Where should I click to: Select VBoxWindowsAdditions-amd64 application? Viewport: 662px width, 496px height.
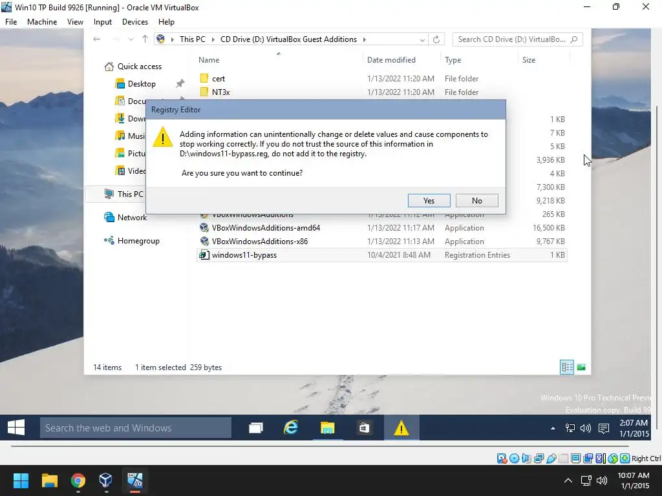click(266, 228)
